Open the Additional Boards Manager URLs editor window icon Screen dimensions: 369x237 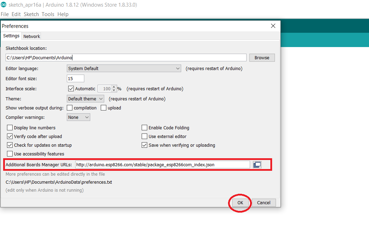(257, 165)
